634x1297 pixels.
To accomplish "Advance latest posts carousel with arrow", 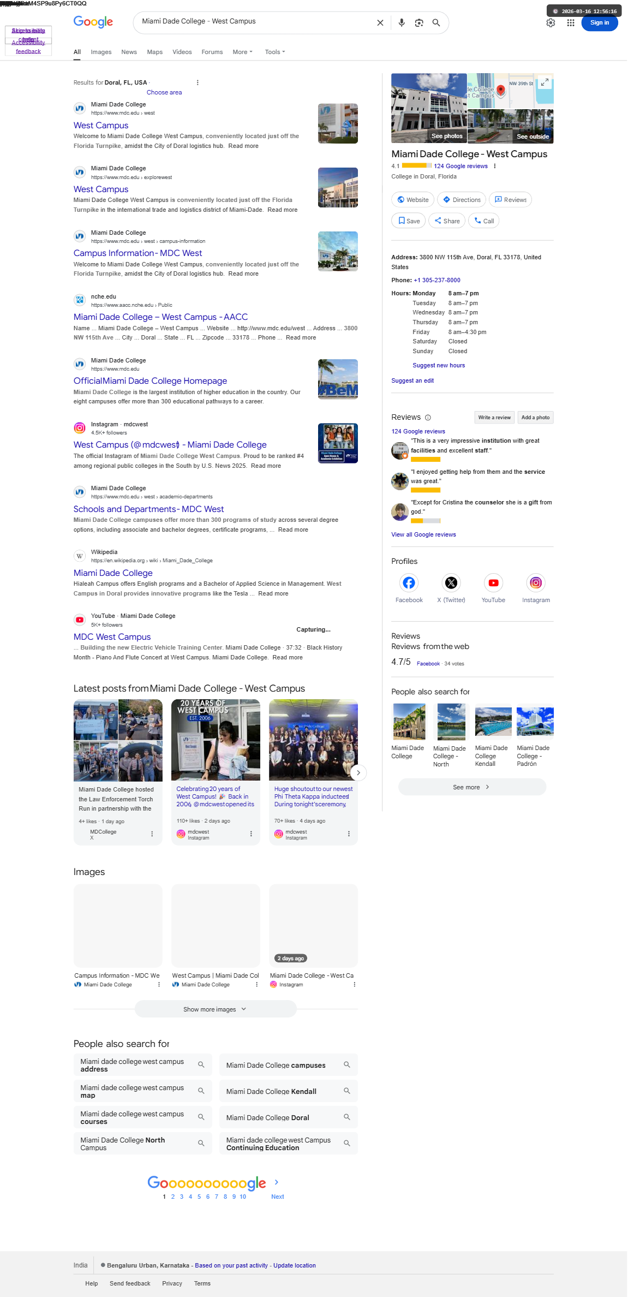I will point(358,772).
